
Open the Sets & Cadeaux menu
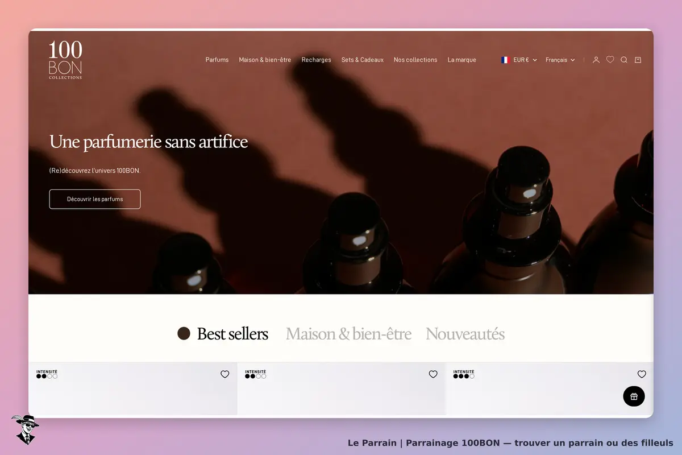click(x=363, y=60)
